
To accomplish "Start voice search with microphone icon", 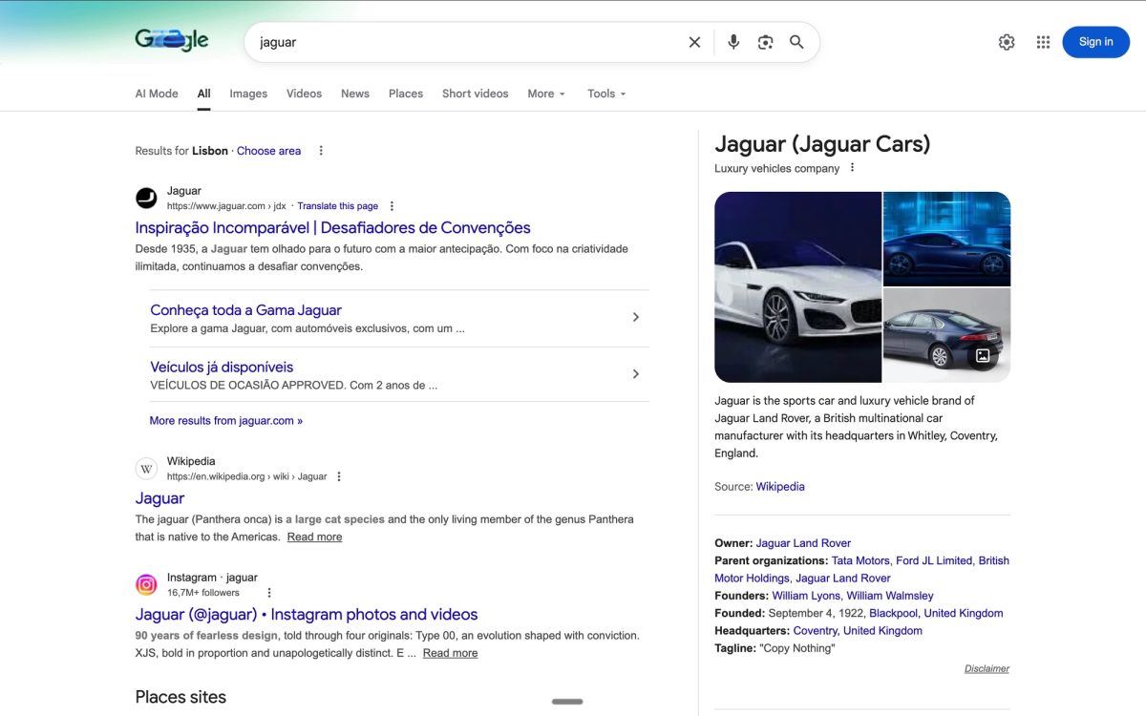I will pos(733,42).
